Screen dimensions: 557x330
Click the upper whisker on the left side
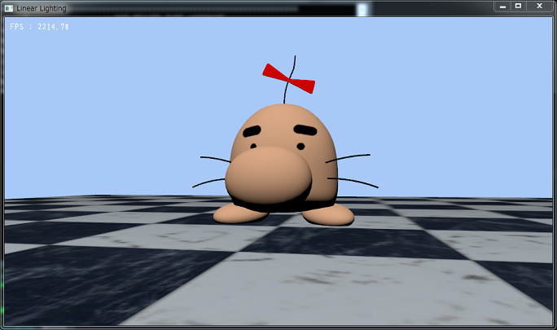point(216,160)
